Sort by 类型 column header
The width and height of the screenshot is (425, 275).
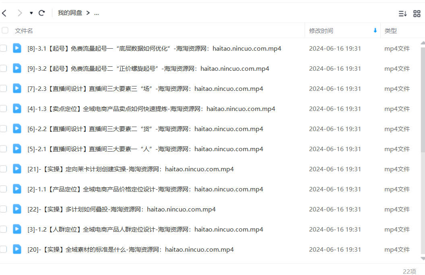click(390, 31)
